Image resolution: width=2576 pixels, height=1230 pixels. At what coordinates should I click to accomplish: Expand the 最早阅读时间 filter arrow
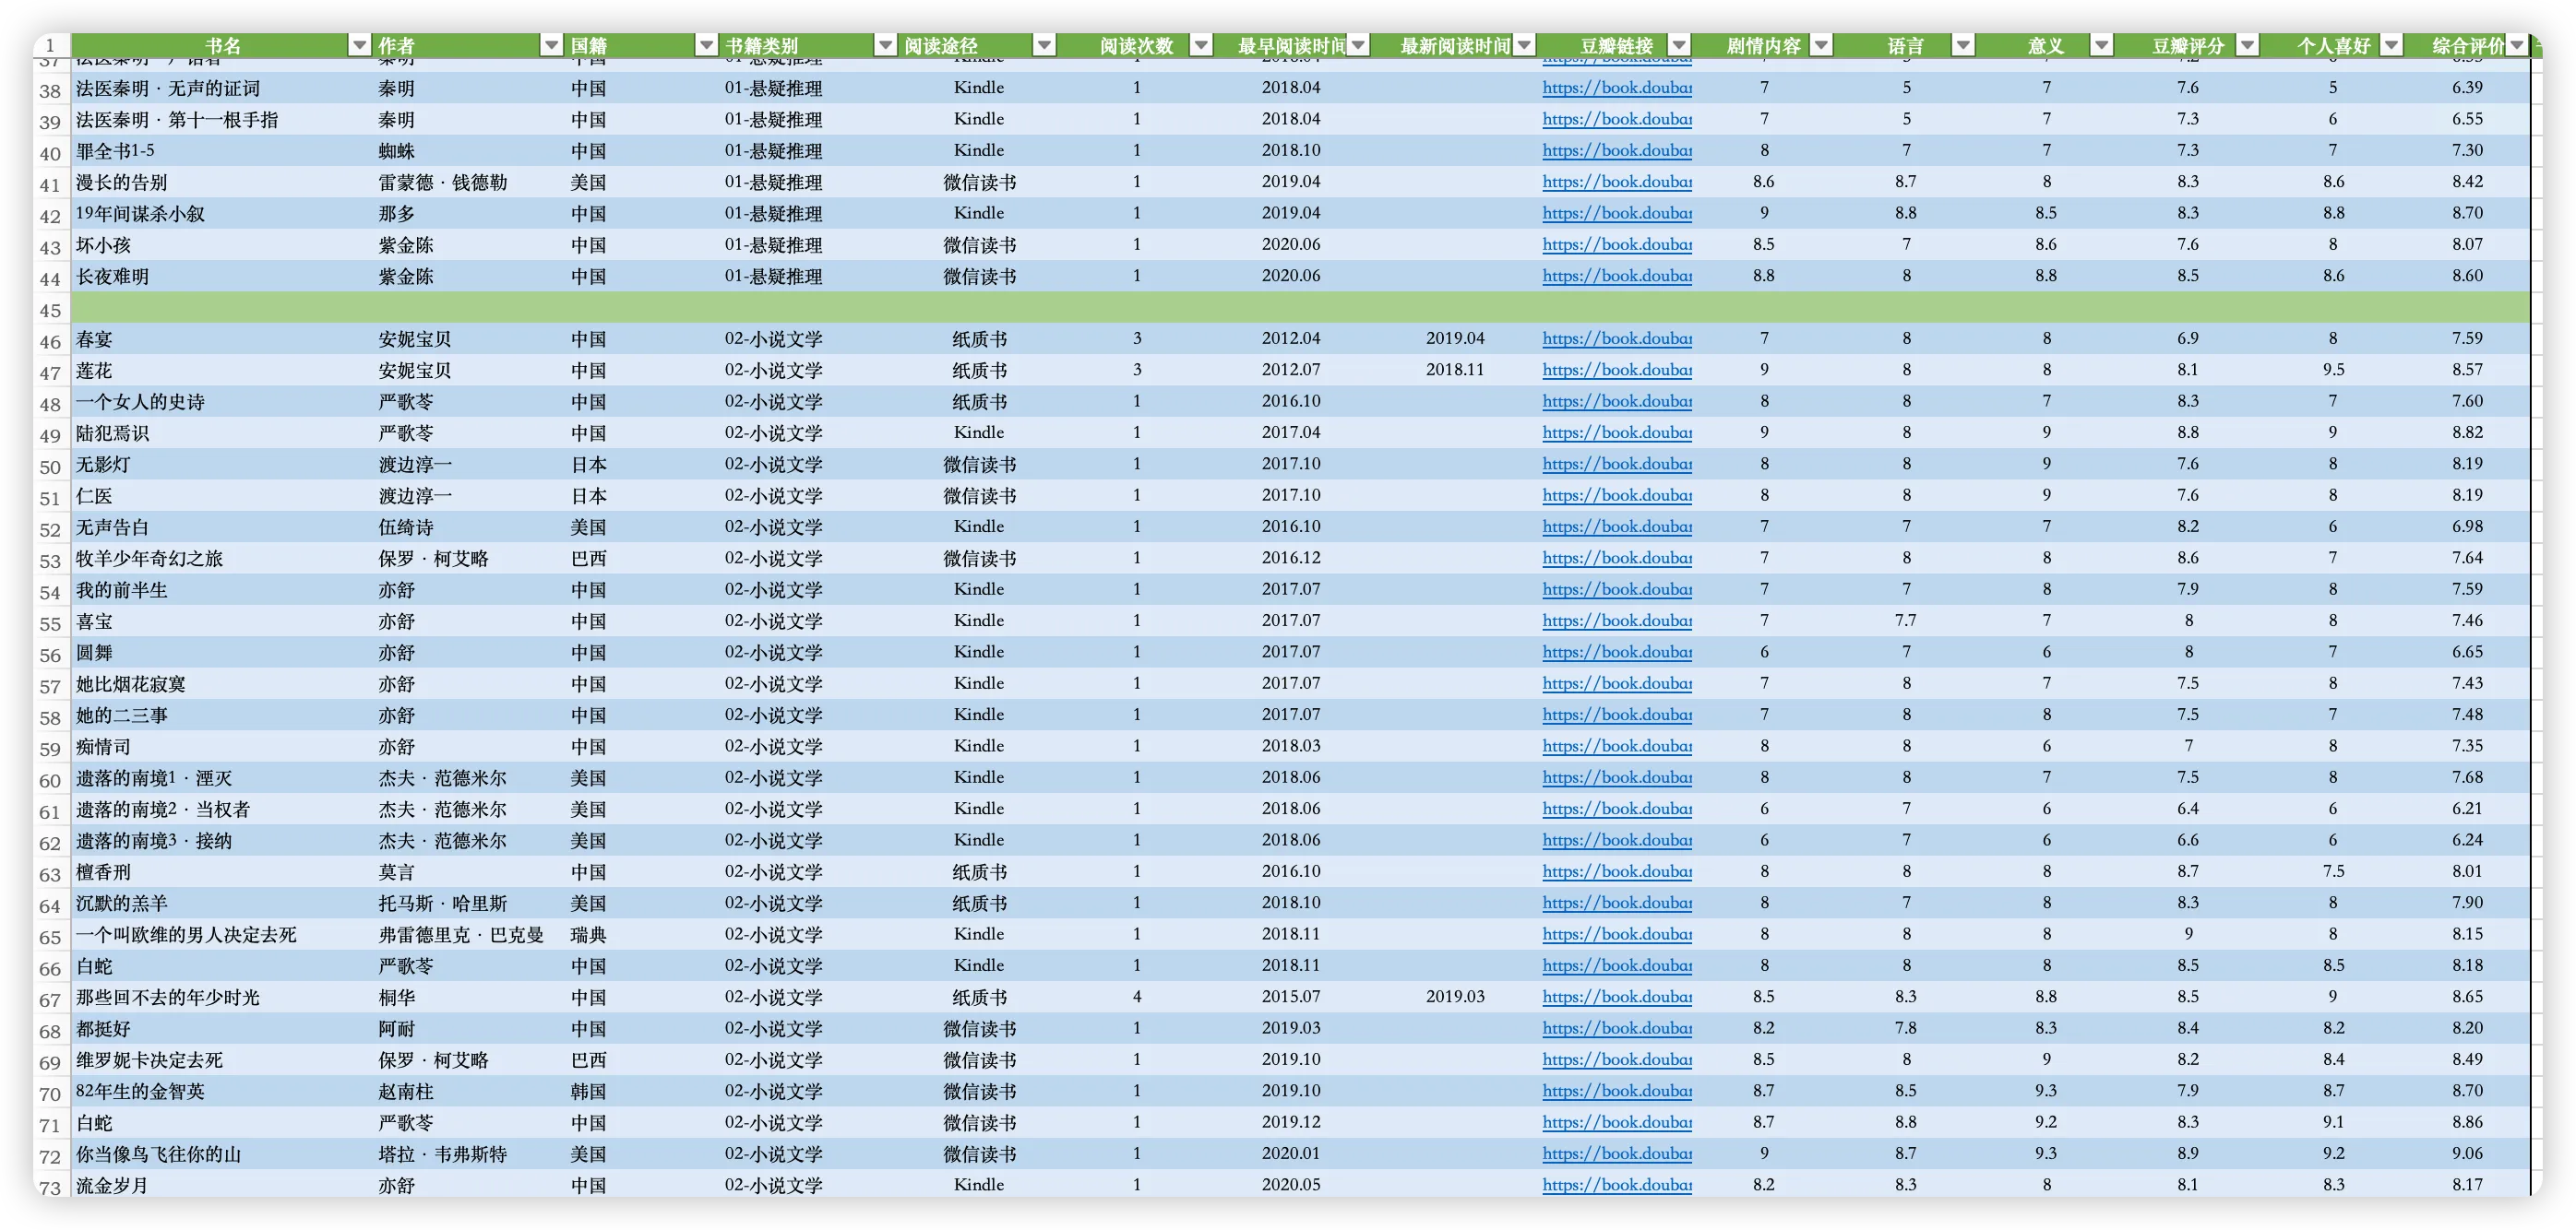click(1358, 45)
